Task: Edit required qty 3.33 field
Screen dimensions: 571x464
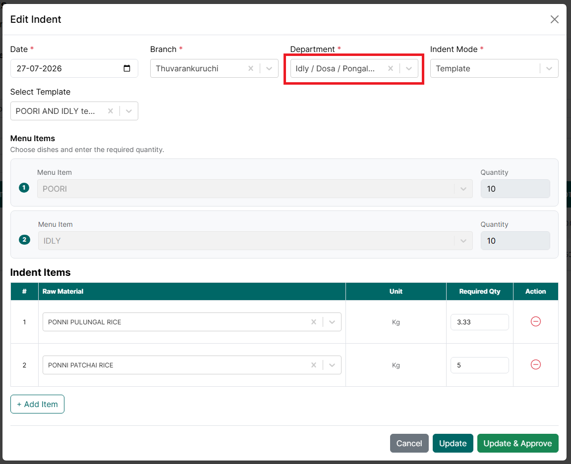Action: click(480, 322)
